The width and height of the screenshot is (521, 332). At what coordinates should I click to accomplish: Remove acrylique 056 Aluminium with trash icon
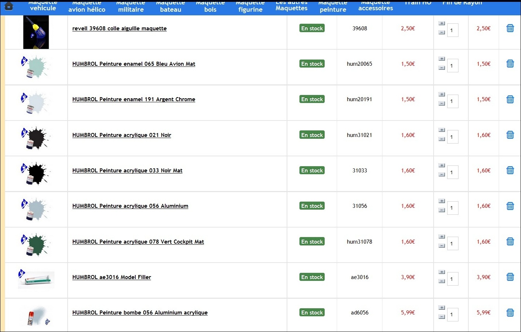[x=510, y=206]
